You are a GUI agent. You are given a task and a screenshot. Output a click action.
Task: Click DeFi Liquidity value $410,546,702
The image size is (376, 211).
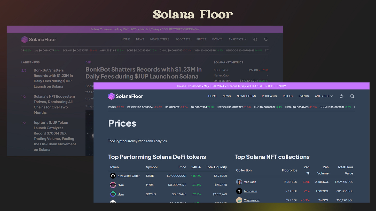pyautogui.click(x=249, y=81)
